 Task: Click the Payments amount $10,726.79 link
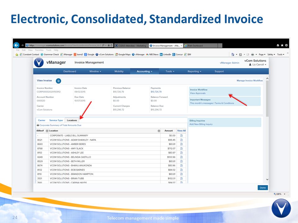(156, 92)
